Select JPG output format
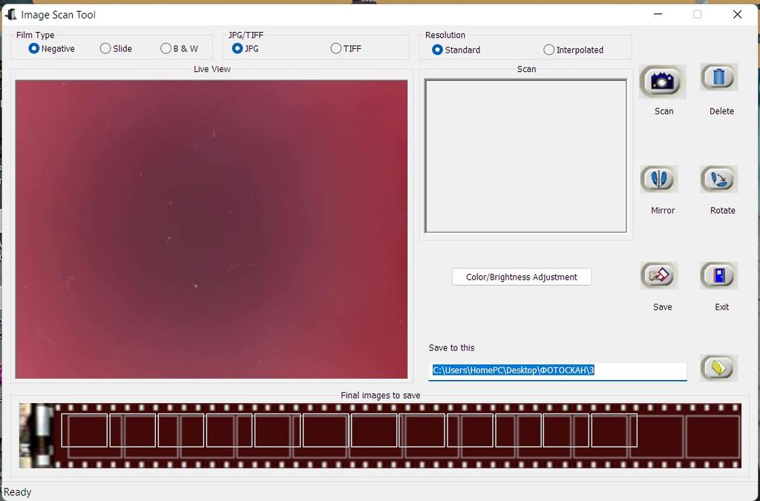The height and width of the screenshot is (501, 760). tap(237, 48)
